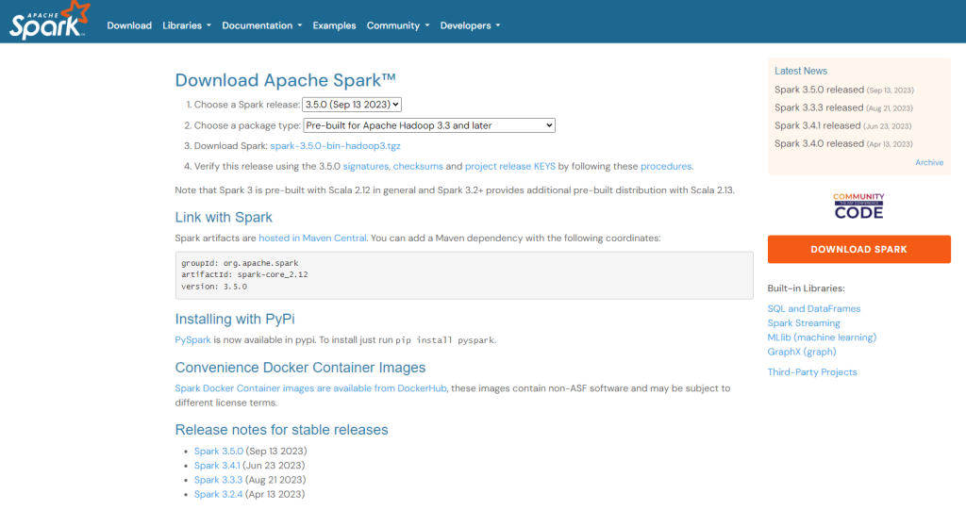The width and height of the screenshot is (966, 510).
Task: Open Spark Docker Container images DockerHub link
Action: point(310,388)
